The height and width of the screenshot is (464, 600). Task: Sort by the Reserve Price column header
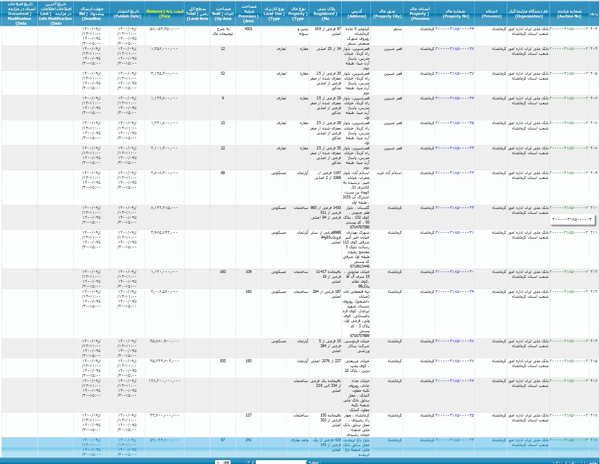pyautogui.click(x=165, y=14)
